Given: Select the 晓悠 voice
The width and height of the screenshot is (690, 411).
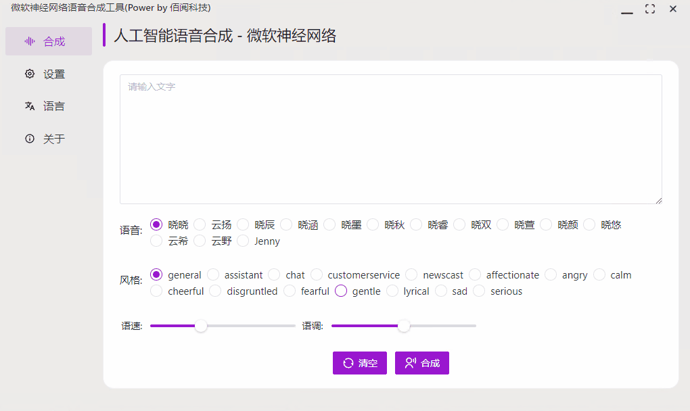Looking at the screenshot, I should [x=589, y=224].
